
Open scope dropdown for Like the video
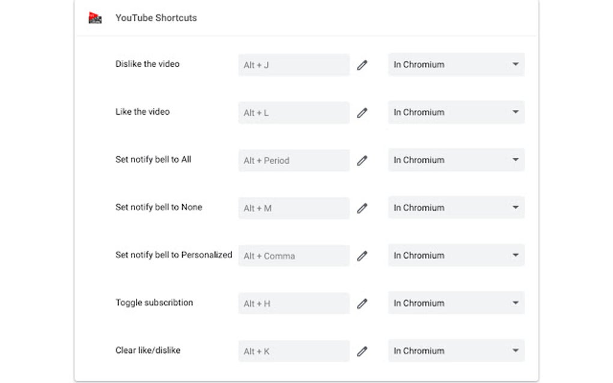(x=456, y=112)
